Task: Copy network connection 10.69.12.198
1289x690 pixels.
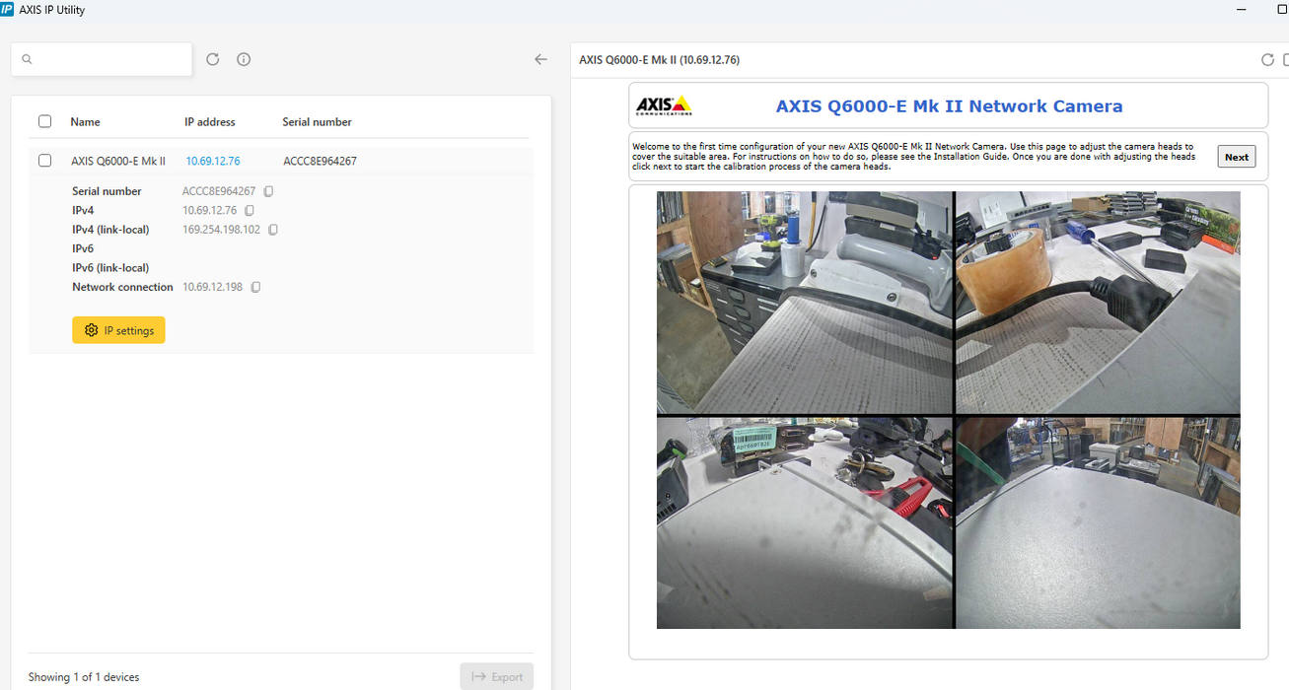Action: (255, 287)
